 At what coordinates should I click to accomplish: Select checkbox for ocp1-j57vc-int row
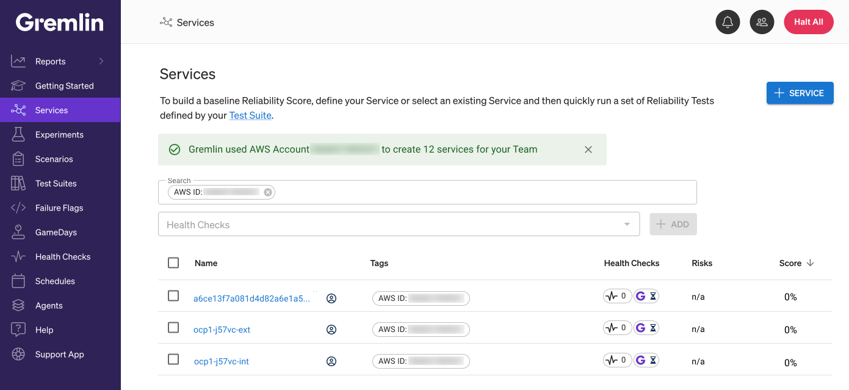tap(173, 359)
